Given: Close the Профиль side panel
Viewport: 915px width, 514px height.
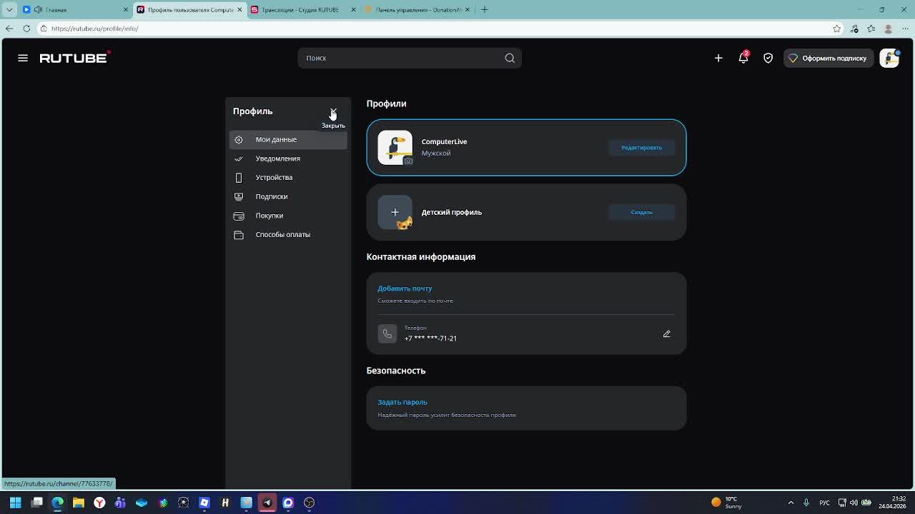Looking at the screenshot, I should 333,111.
